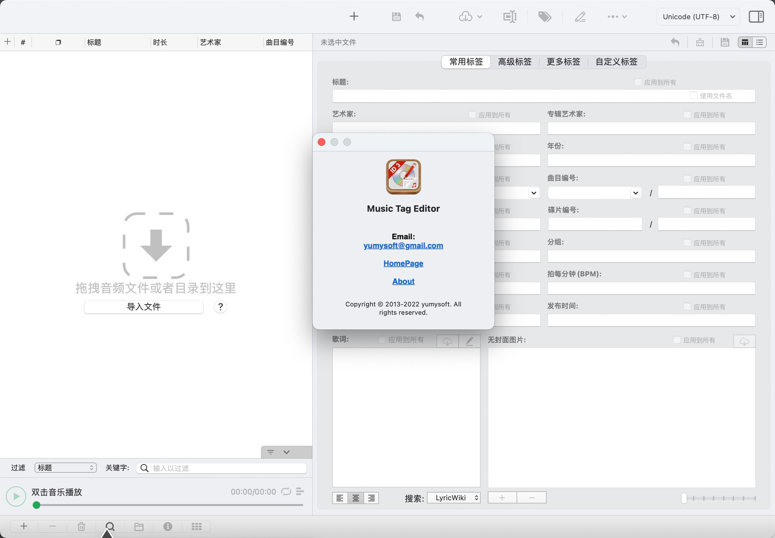Align lyrics right
775x538 pixels.
click(371, 498)
